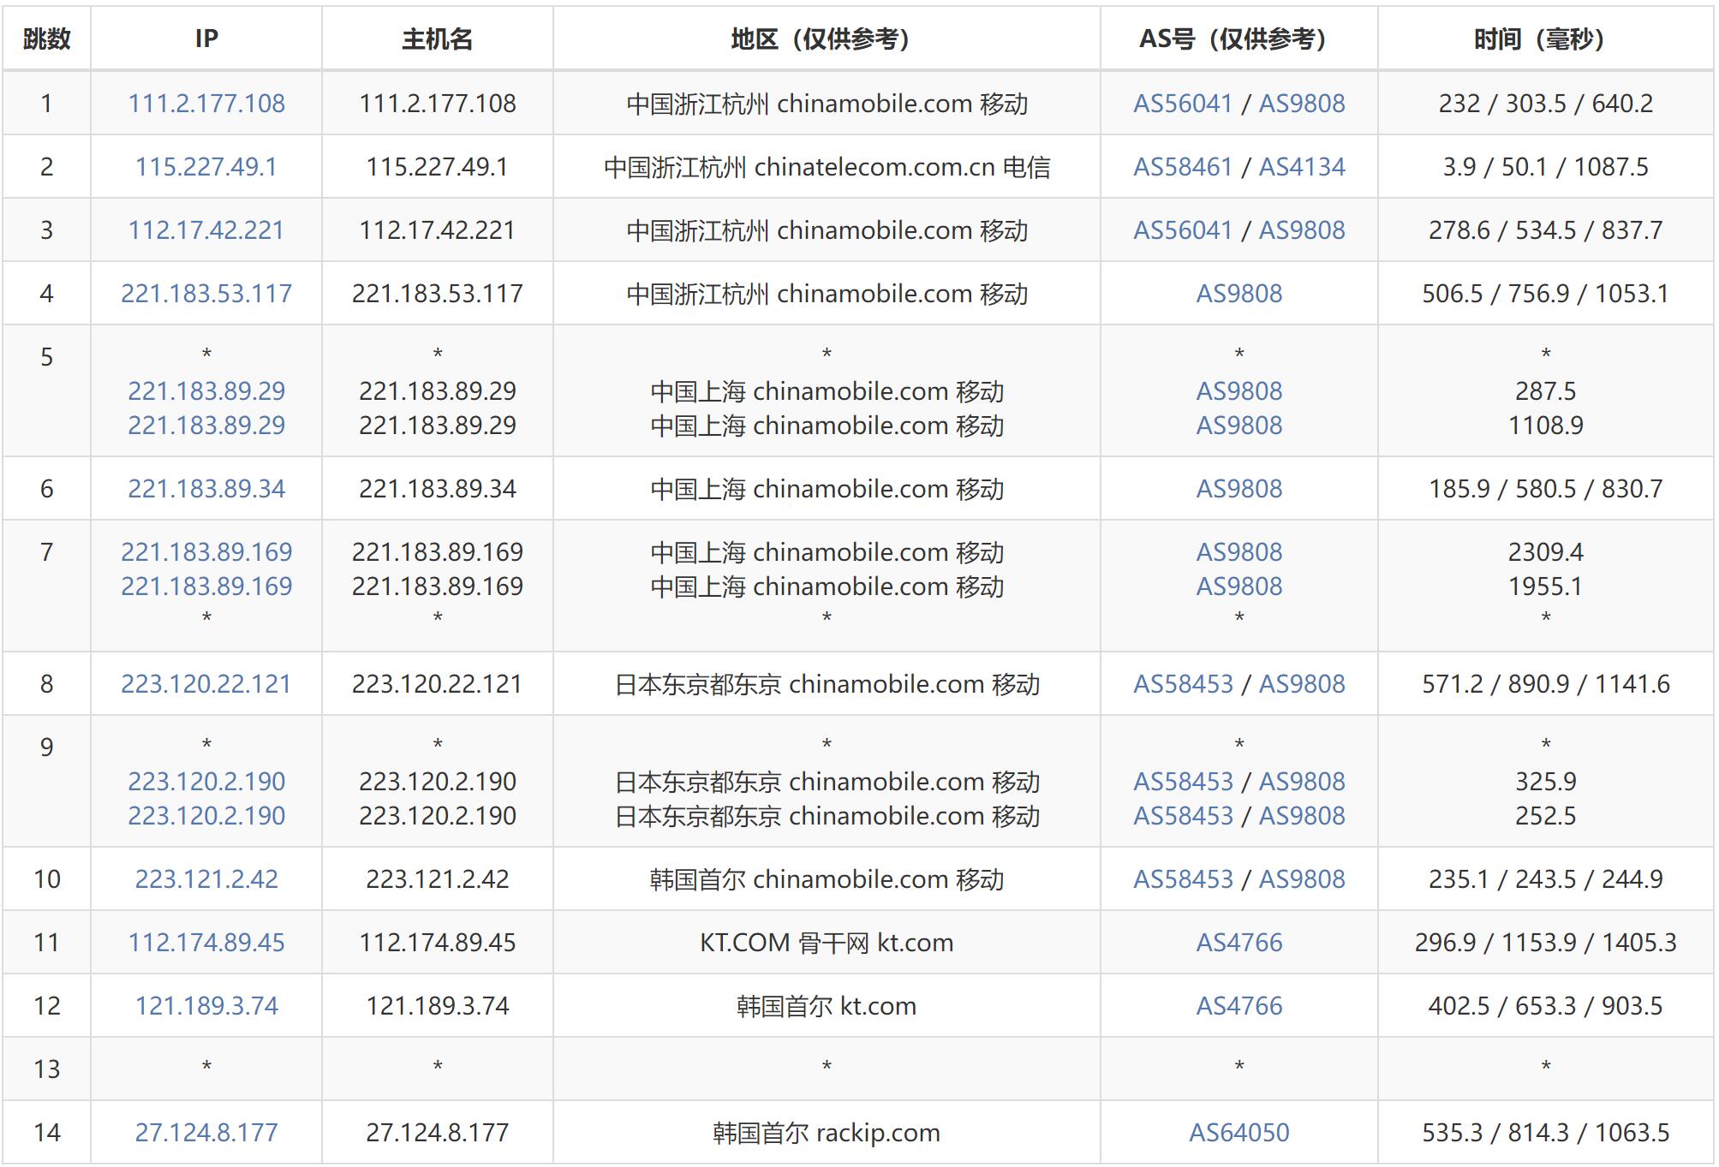Viewport: 1719px width, 1167px height.
Task: Select time cell 3.9 / 50.1 / 1087.5
Action: (1546, 167)
